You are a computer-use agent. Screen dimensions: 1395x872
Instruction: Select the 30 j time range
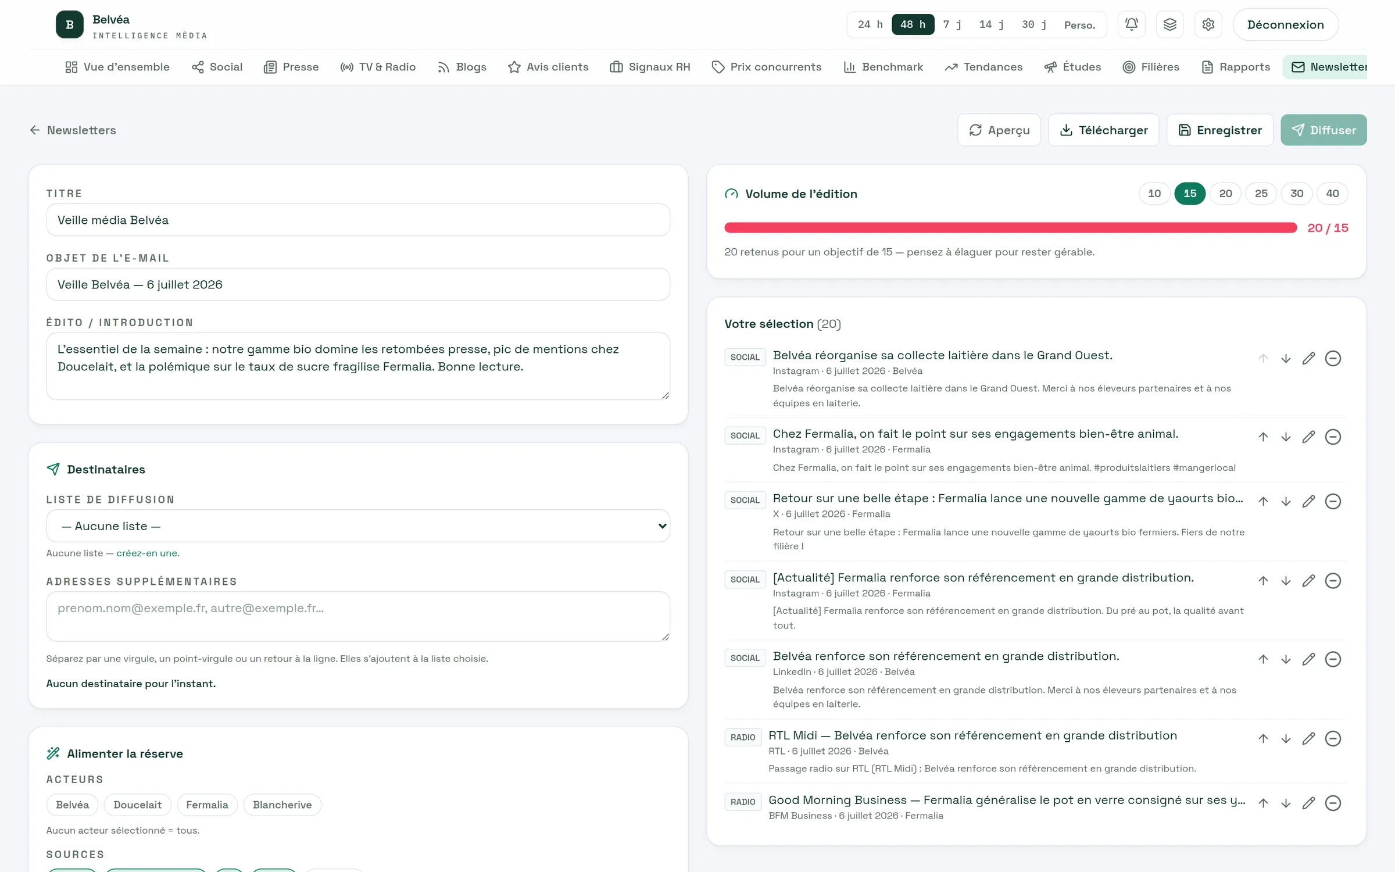tap(1034, 24)
